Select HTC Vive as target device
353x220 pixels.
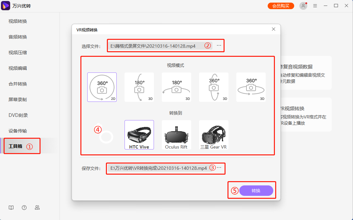139,134
